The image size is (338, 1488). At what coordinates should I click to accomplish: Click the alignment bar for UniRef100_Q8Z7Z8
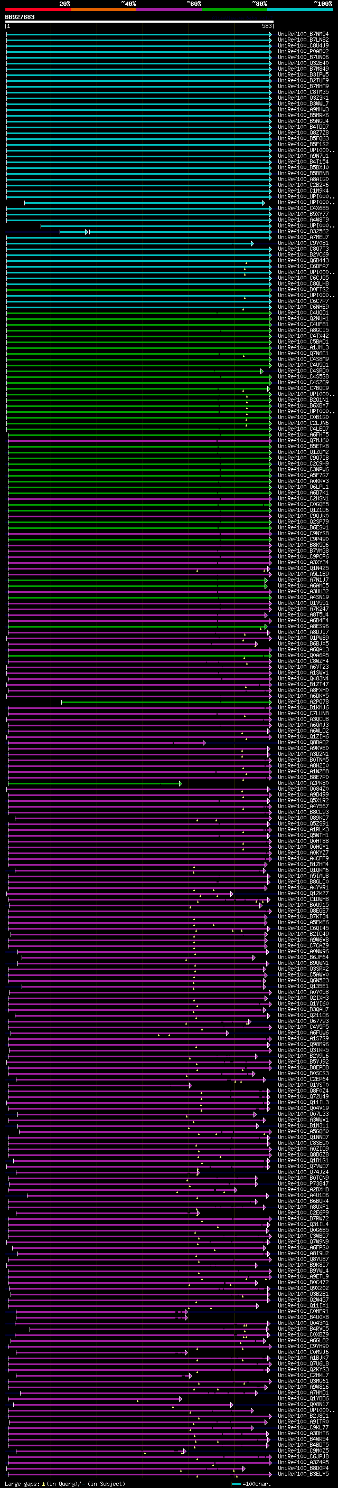[139, 133]
